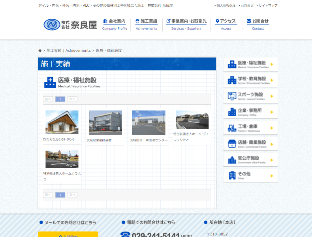Click arrow on 工場・倉庫 sidebar item
312x237 pixels.
272,128
